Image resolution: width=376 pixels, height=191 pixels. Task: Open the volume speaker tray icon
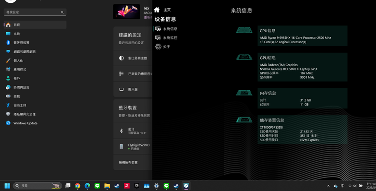(x=355, y=186)
